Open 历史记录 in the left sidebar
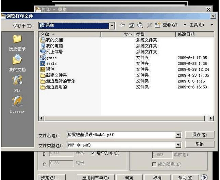Screen dimensions: 220x180 (17, 43)
